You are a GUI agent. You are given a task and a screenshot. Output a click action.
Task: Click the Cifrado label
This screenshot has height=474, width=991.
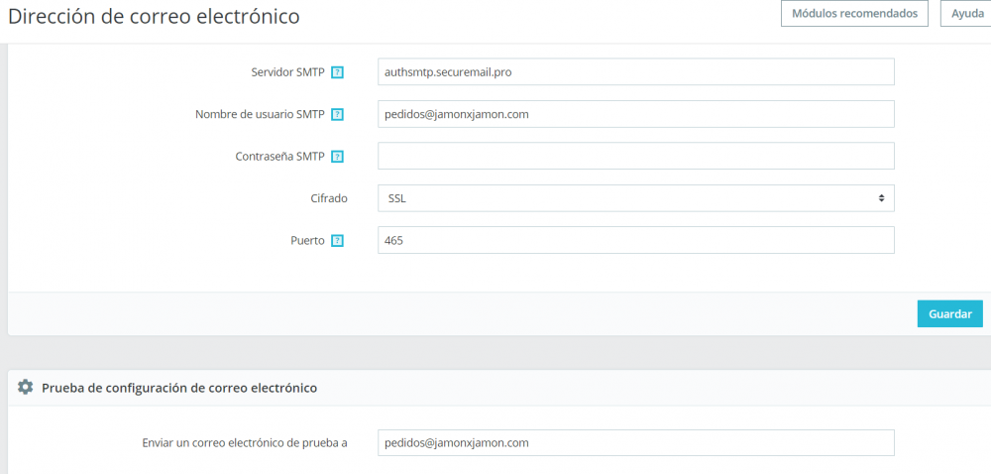click(329, 198)
